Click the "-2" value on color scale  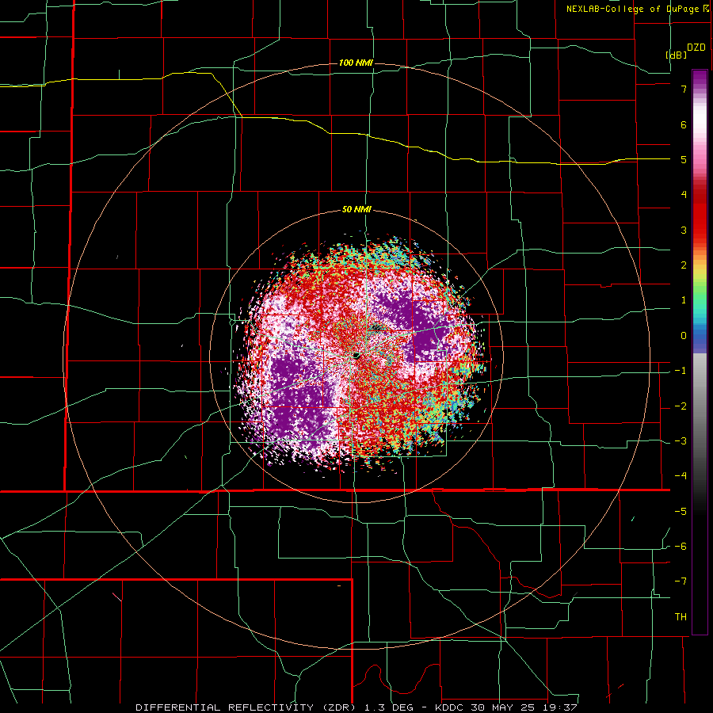tap(681, 406)
